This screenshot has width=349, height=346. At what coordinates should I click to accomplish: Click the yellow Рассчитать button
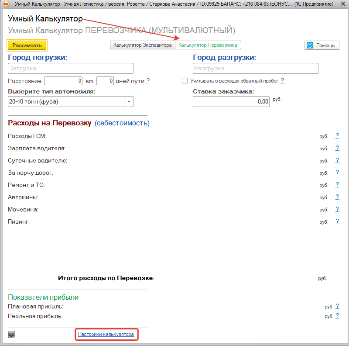27,45
